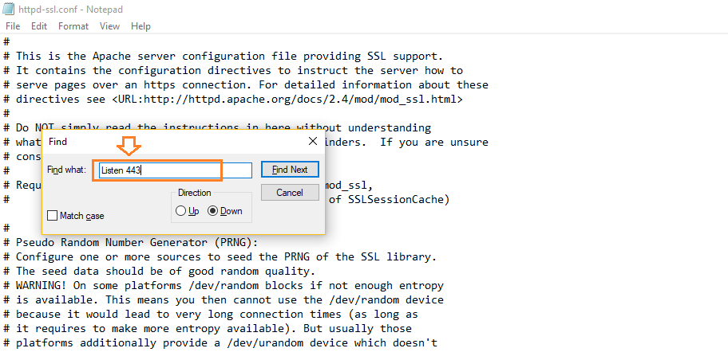728x352 pixels.
Task: Click line 'serve pages over an https connection'
Action: (x=246, y=85)
